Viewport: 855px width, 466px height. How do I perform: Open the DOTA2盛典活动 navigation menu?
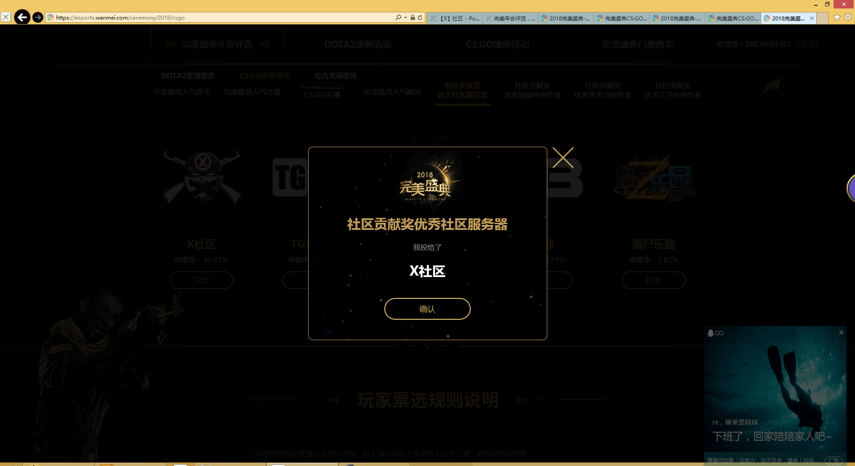(357, 44)
